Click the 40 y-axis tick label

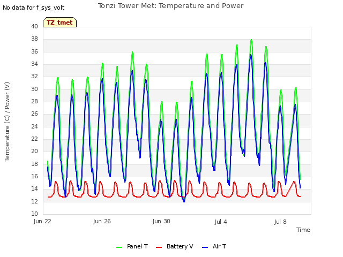click(x=34, y=26)
